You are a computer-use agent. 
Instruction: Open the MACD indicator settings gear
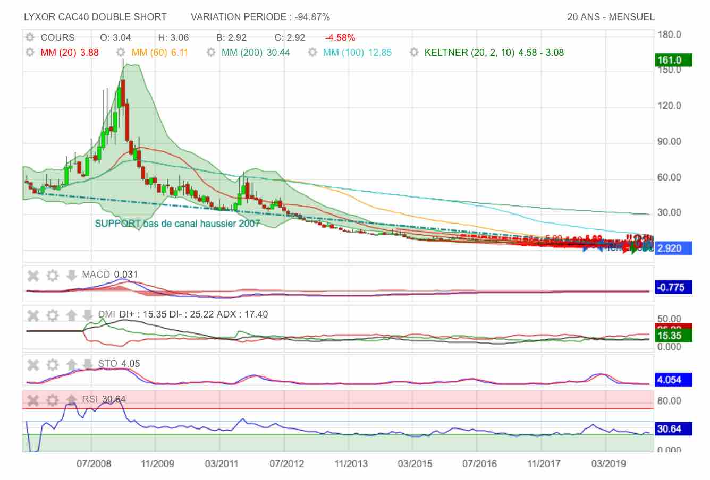click(52, 276)
